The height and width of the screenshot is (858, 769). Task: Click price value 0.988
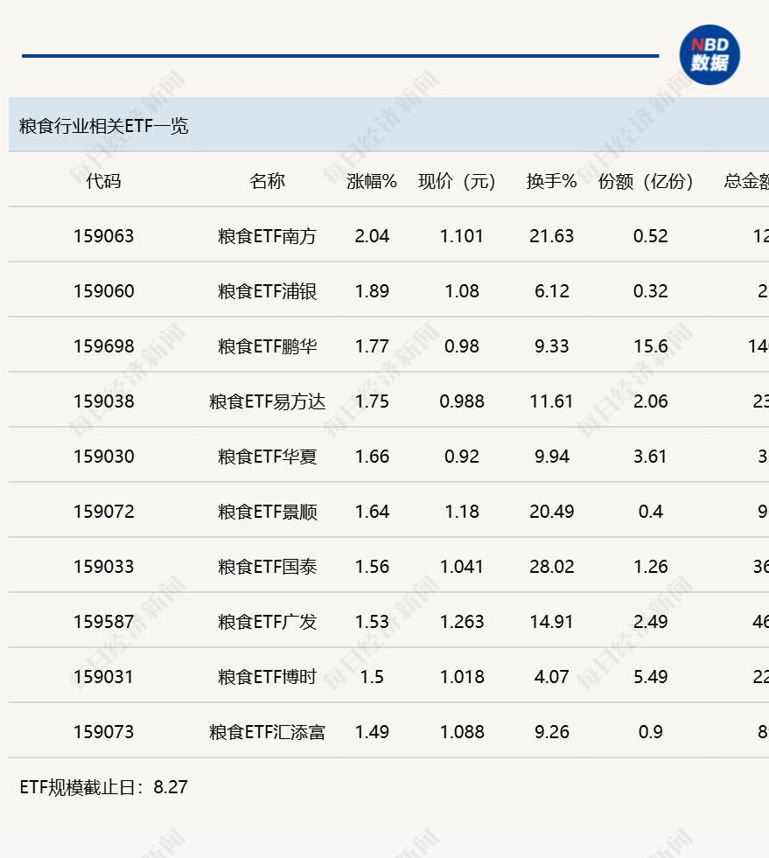(x=461, y=401)
